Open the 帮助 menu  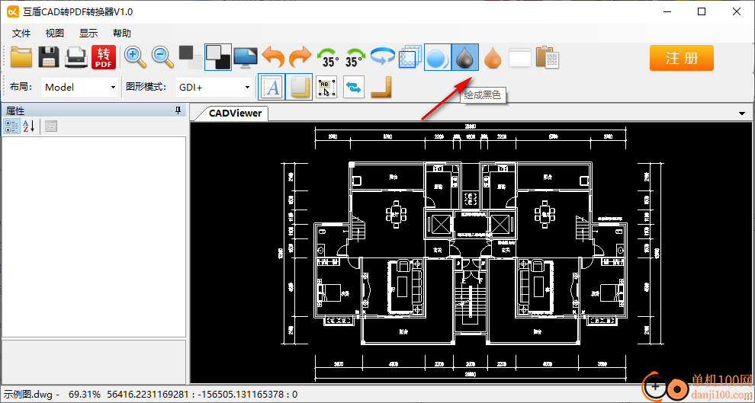122,34
